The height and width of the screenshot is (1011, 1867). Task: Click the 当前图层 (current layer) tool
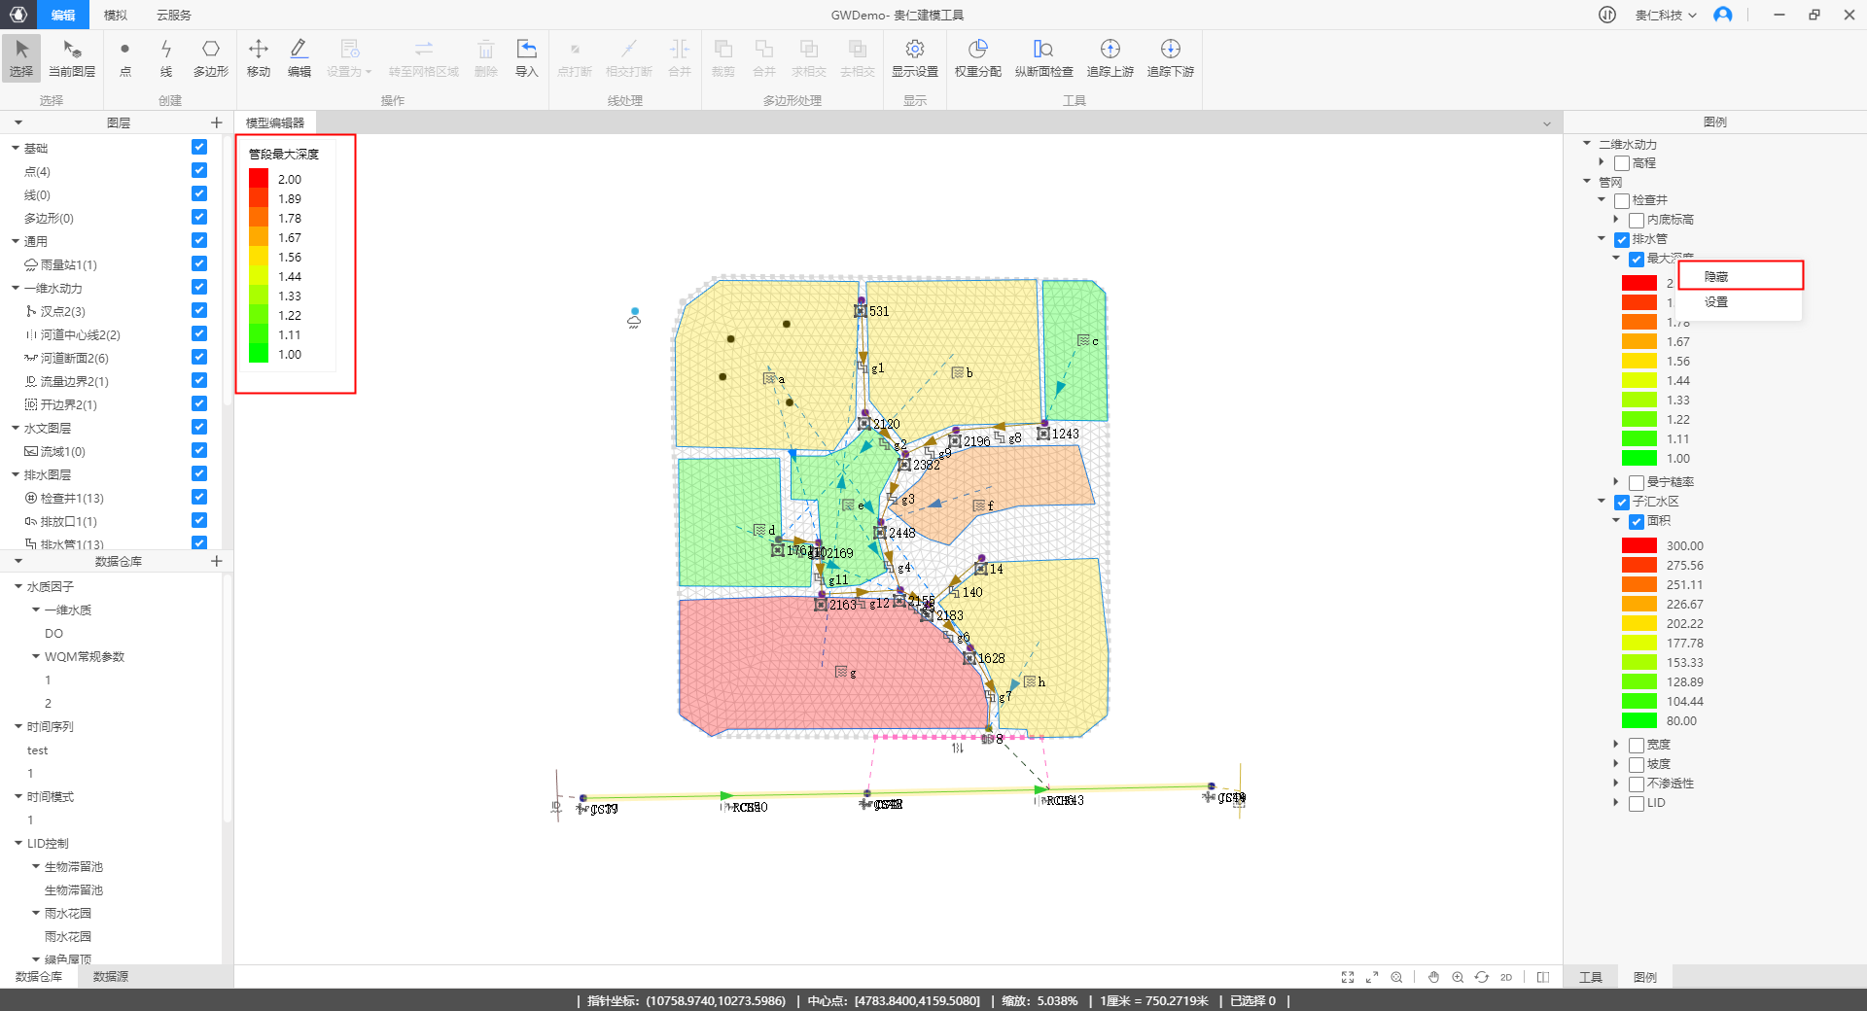72,58
